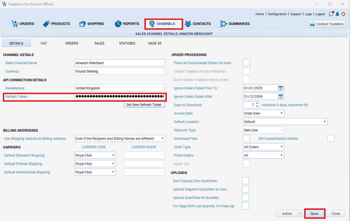The width and height of the screenshot is (350, 221).
Task: Open the Contacts people icon
Action: (x=188, y=24)
